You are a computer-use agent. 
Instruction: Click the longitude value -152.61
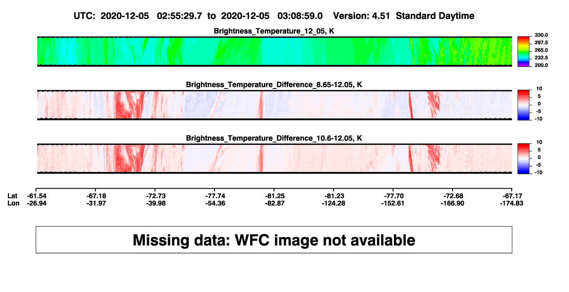[392, 203]
